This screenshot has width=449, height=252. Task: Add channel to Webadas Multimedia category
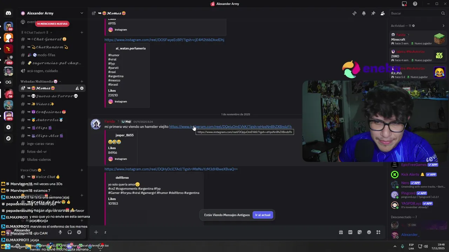click(82, 82)
